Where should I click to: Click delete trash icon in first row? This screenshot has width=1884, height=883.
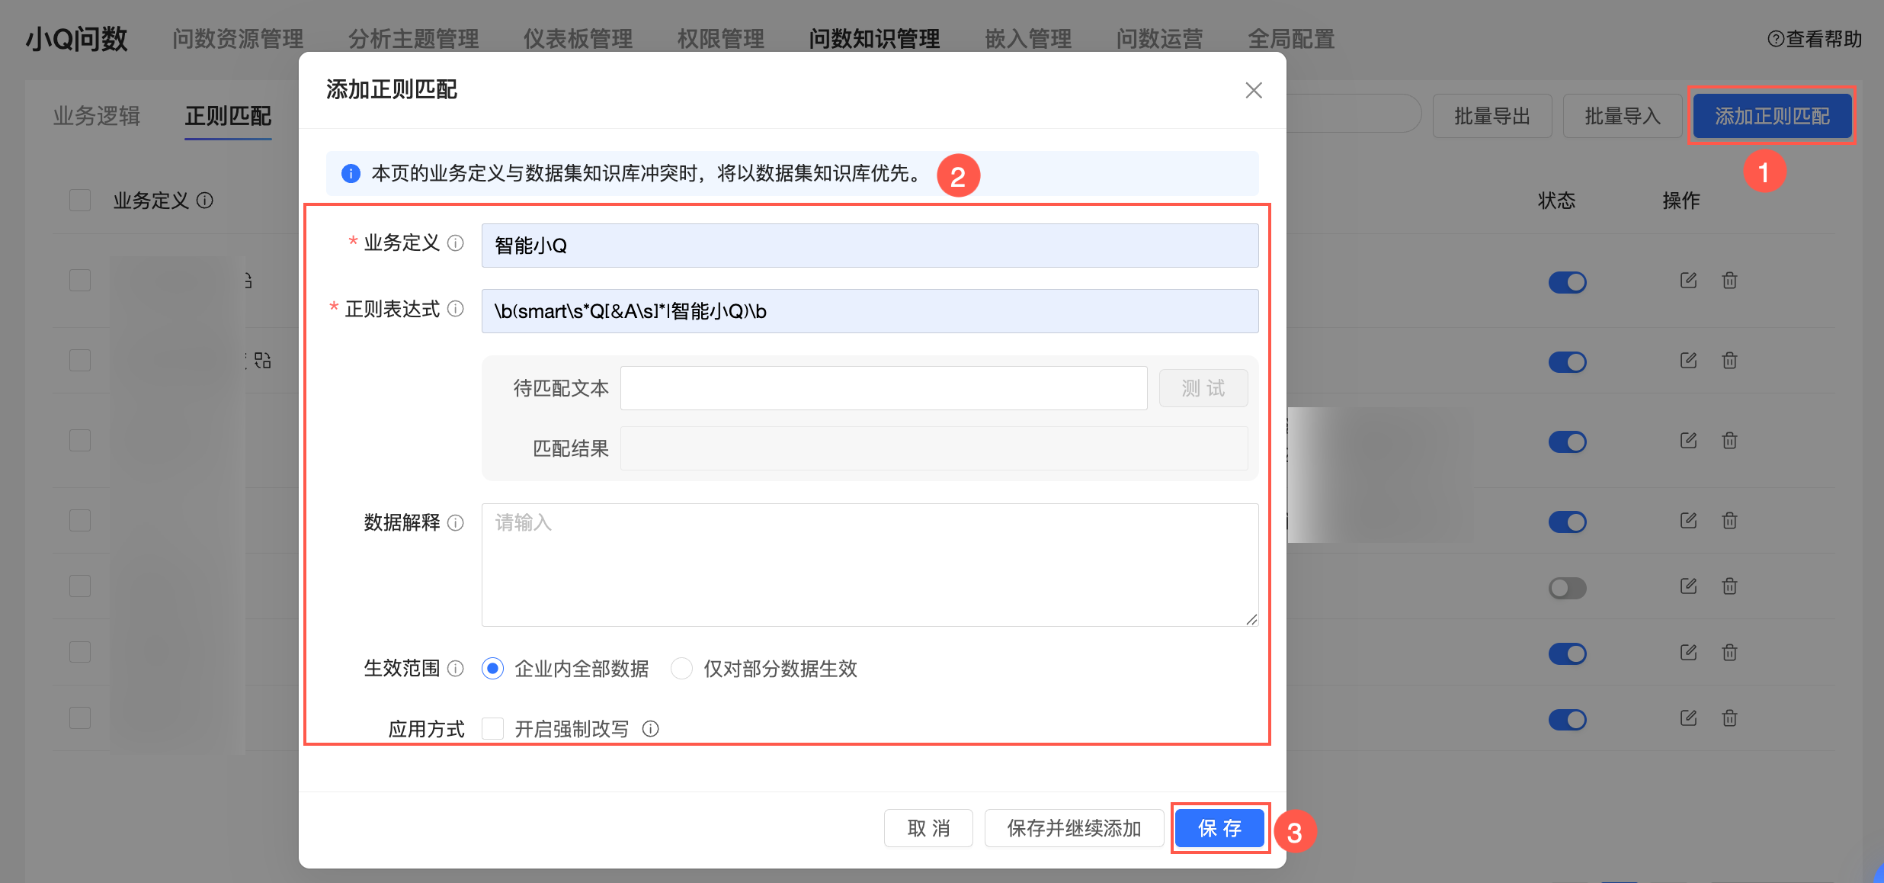tap(1729, 281)
